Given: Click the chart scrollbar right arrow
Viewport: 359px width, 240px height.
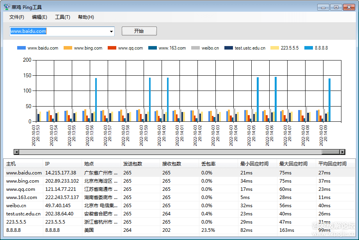Looking at the screenshot, I should [342, 152].
